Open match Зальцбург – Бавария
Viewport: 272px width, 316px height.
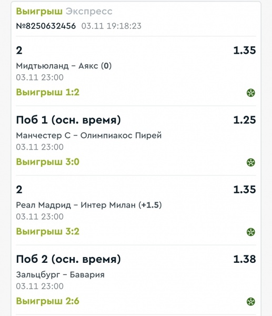coord(60,275)
